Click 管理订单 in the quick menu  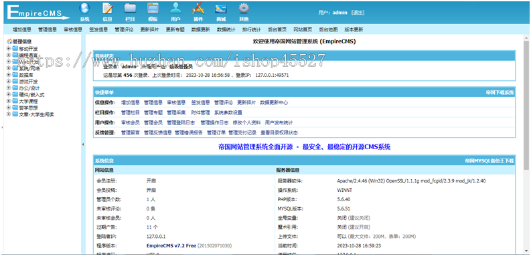216,133
